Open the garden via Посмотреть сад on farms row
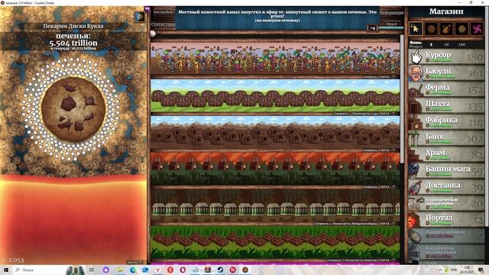Image resolution: width=489 pixels, height=275 pixels. (364, 114)
